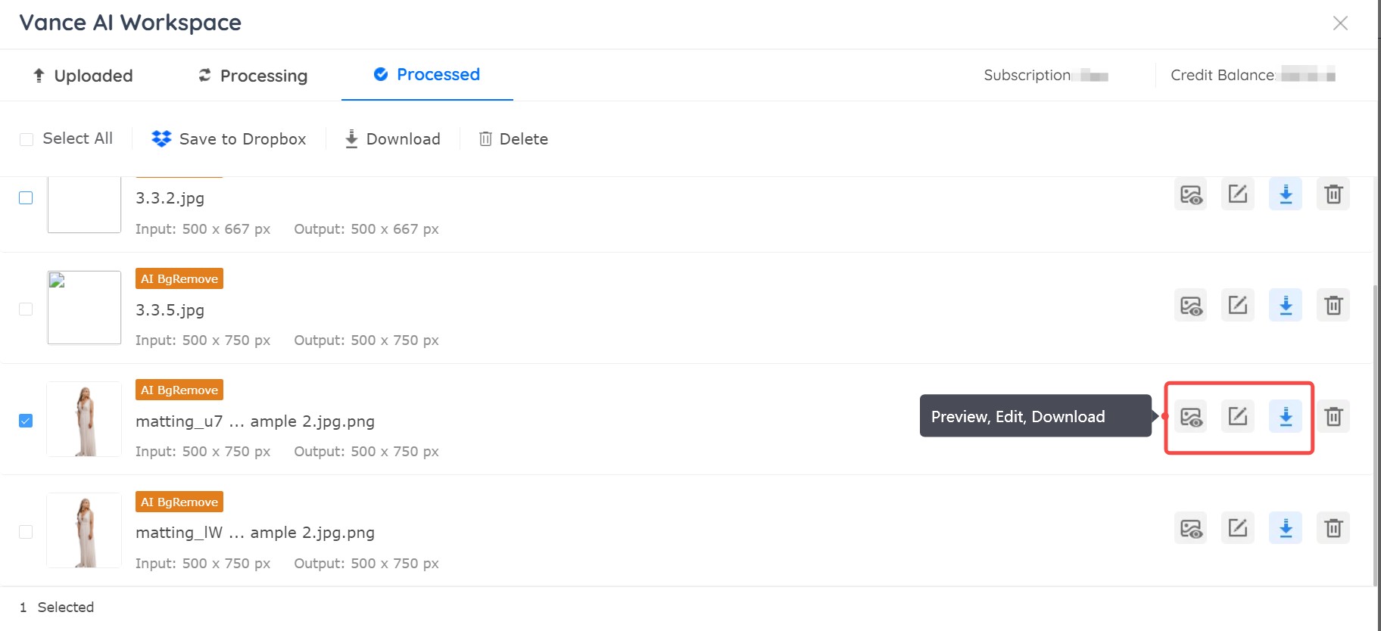Click the Download toolbar button
This screenshot has height=631, width=1381.
(x=392, y=139)
